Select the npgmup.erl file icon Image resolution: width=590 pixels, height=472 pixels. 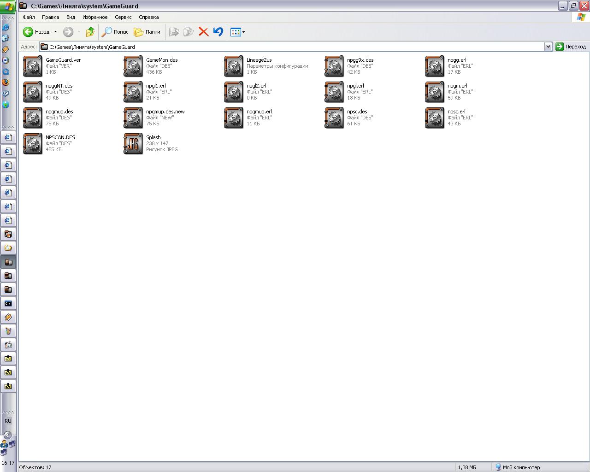pyautogui.click(x=234, y=118)
